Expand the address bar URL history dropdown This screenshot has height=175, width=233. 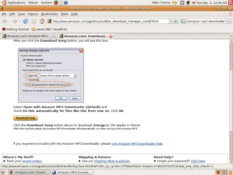[171, 21]
